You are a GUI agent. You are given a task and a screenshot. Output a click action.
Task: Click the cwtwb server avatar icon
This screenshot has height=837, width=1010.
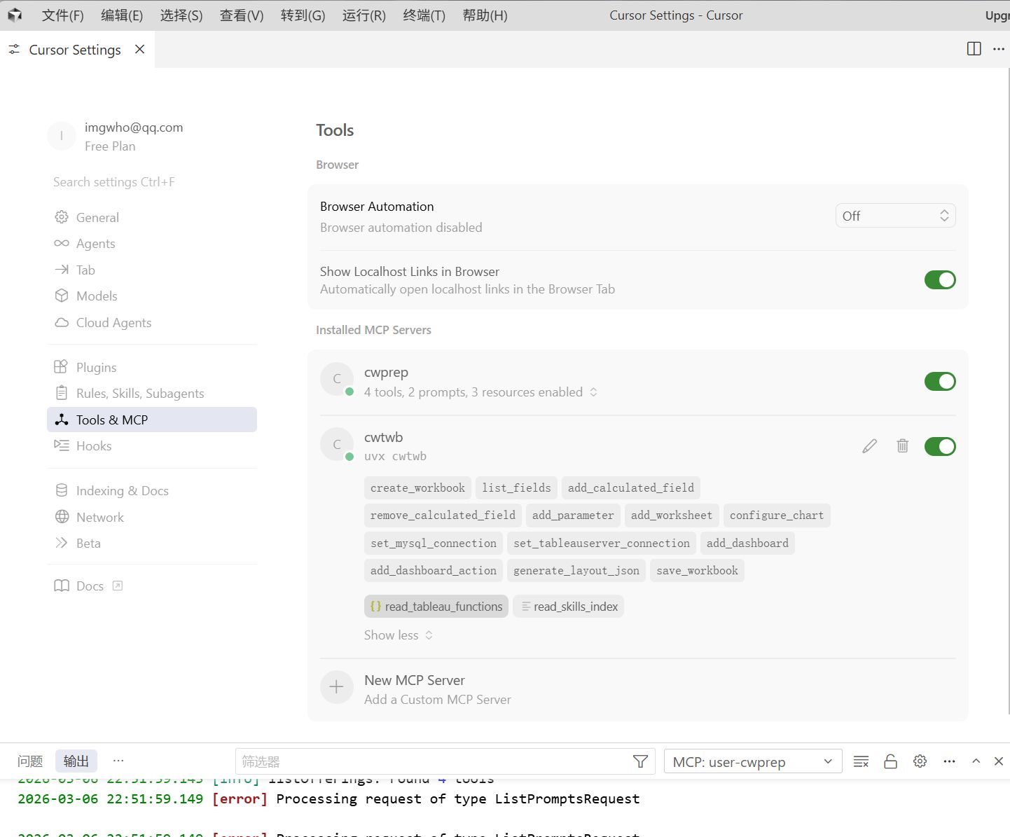pos(337,444)
